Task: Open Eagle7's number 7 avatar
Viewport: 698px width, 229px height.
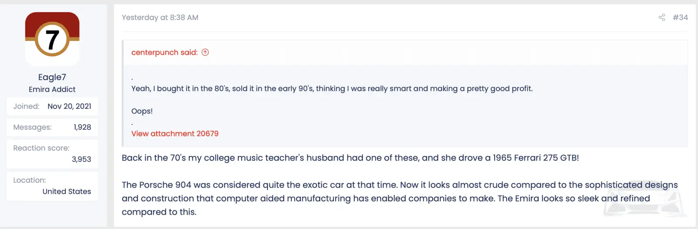Action: (52, 39)
